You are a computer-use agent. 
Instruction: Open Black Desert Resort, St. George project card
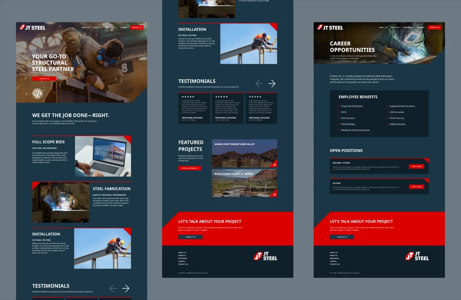pyautogui.click(x=244, y=183)
